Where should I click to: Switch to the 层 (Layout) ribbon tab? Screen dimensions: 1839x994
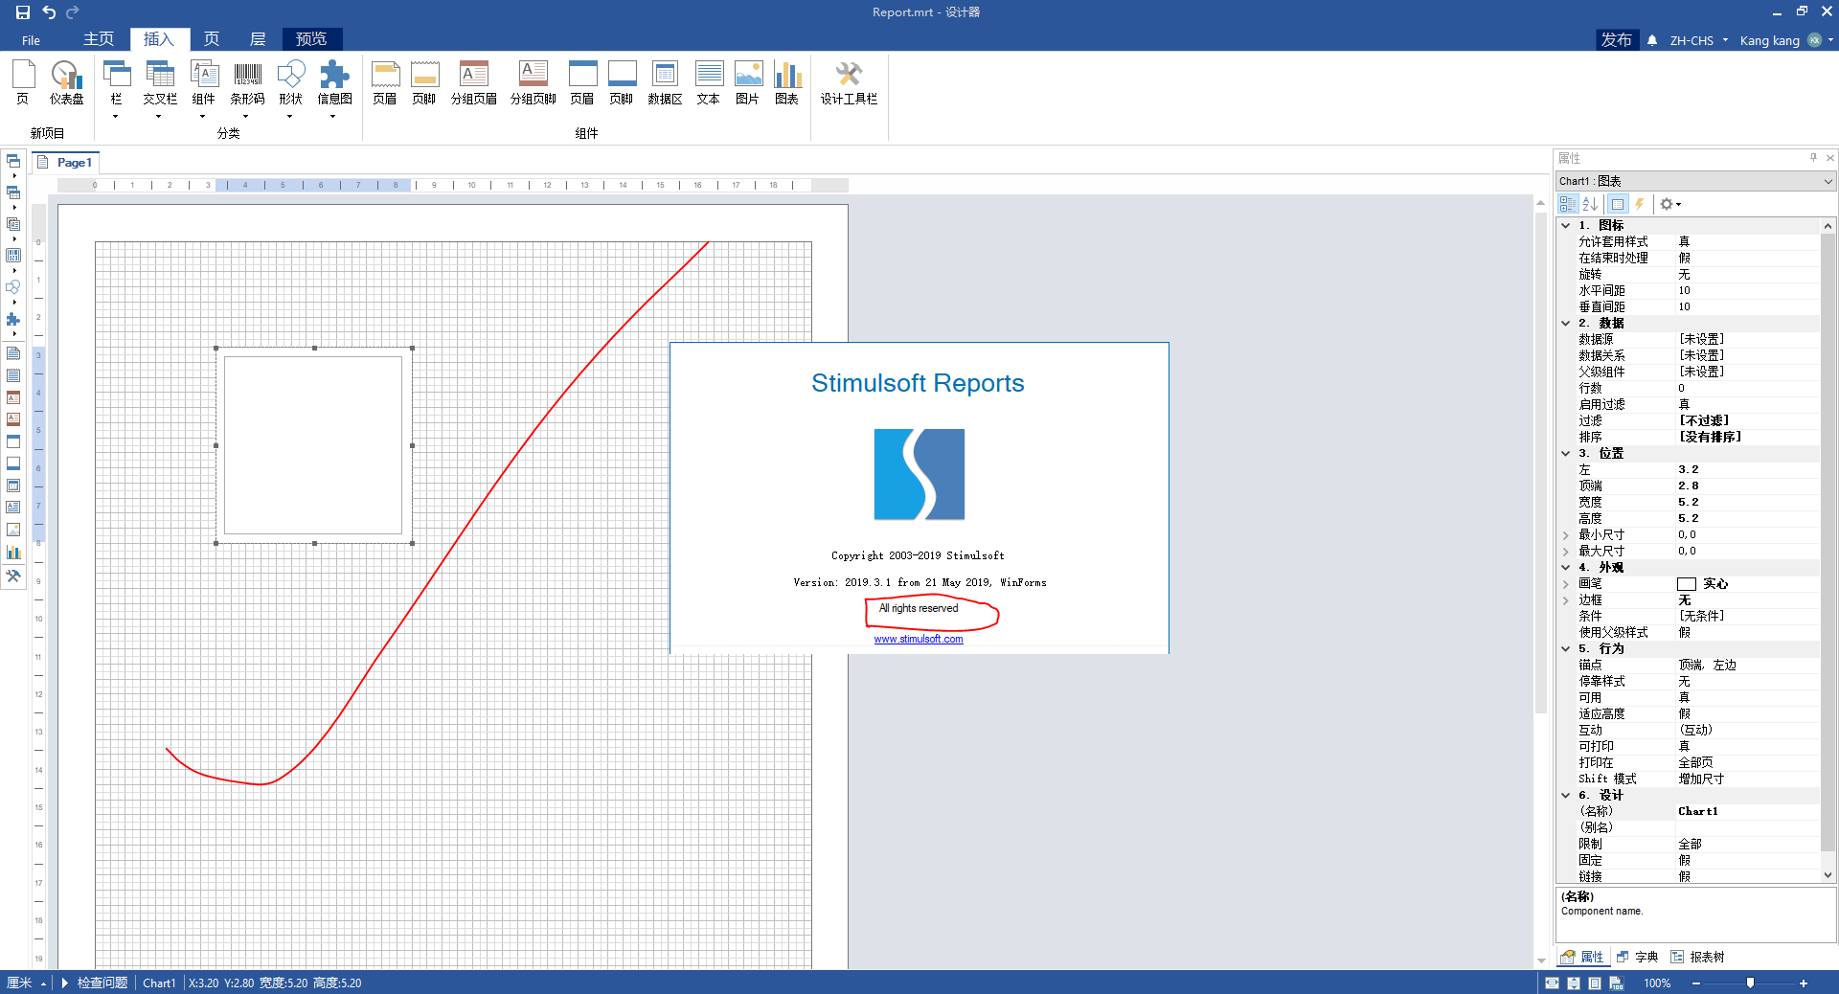click(x=258, y=39)
